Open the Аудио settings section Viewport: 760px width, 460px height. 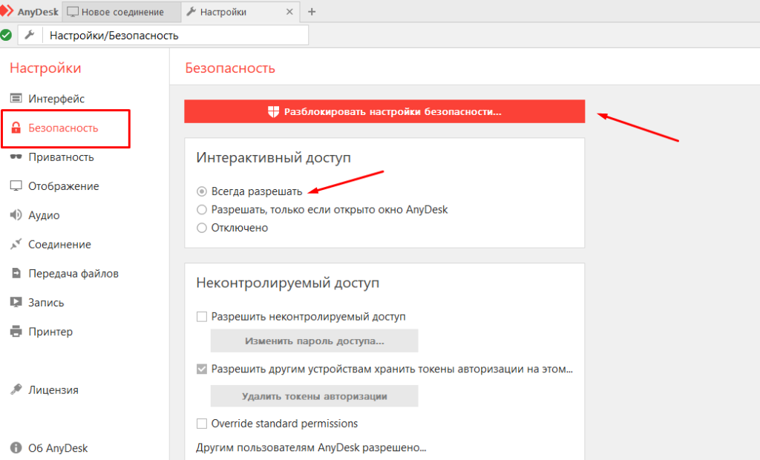click(x=44, y=215)
